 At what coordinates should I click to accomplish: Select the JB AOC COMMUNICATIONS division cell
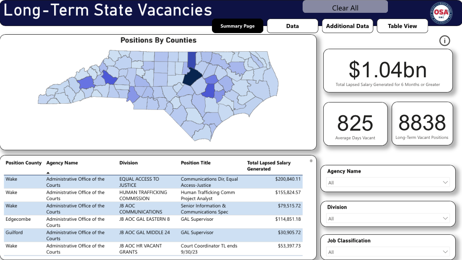[141, 209]
